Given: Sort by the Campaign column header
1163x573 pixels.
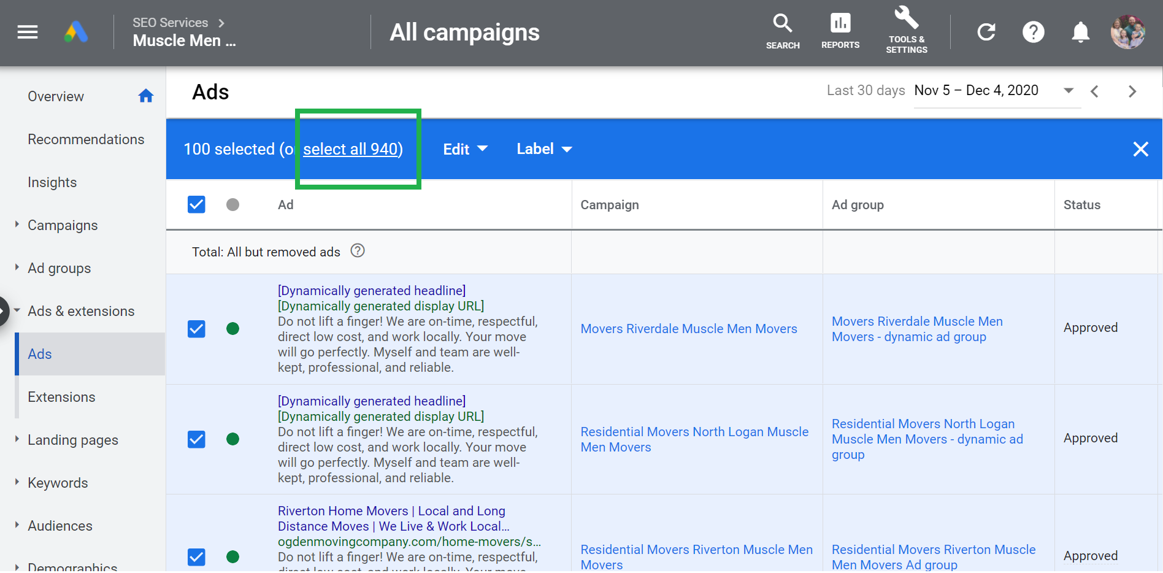Looking at the screenshot, I should 610,205.
